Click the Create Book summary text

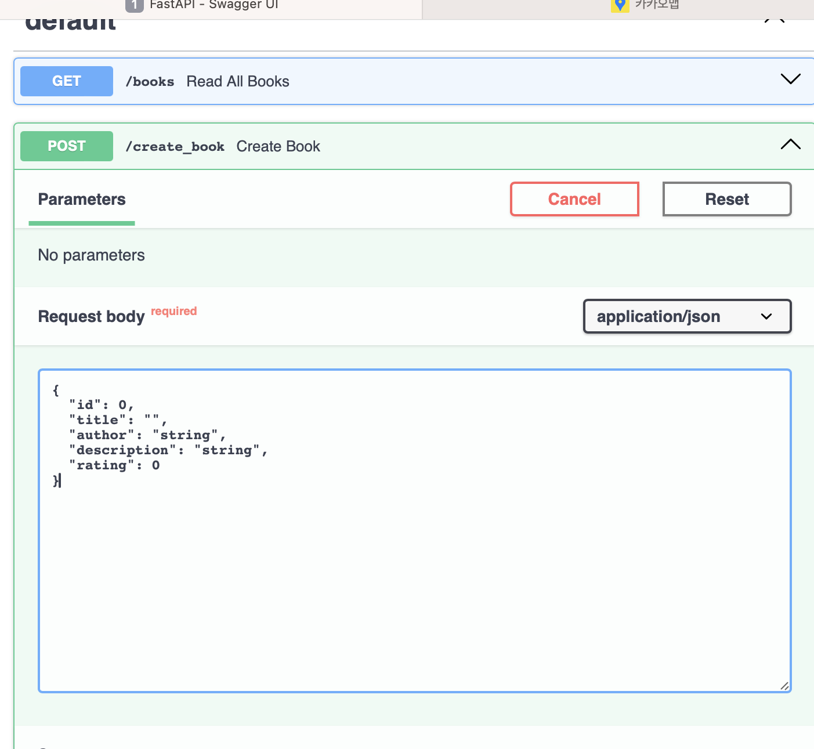[x=278, y=147]
